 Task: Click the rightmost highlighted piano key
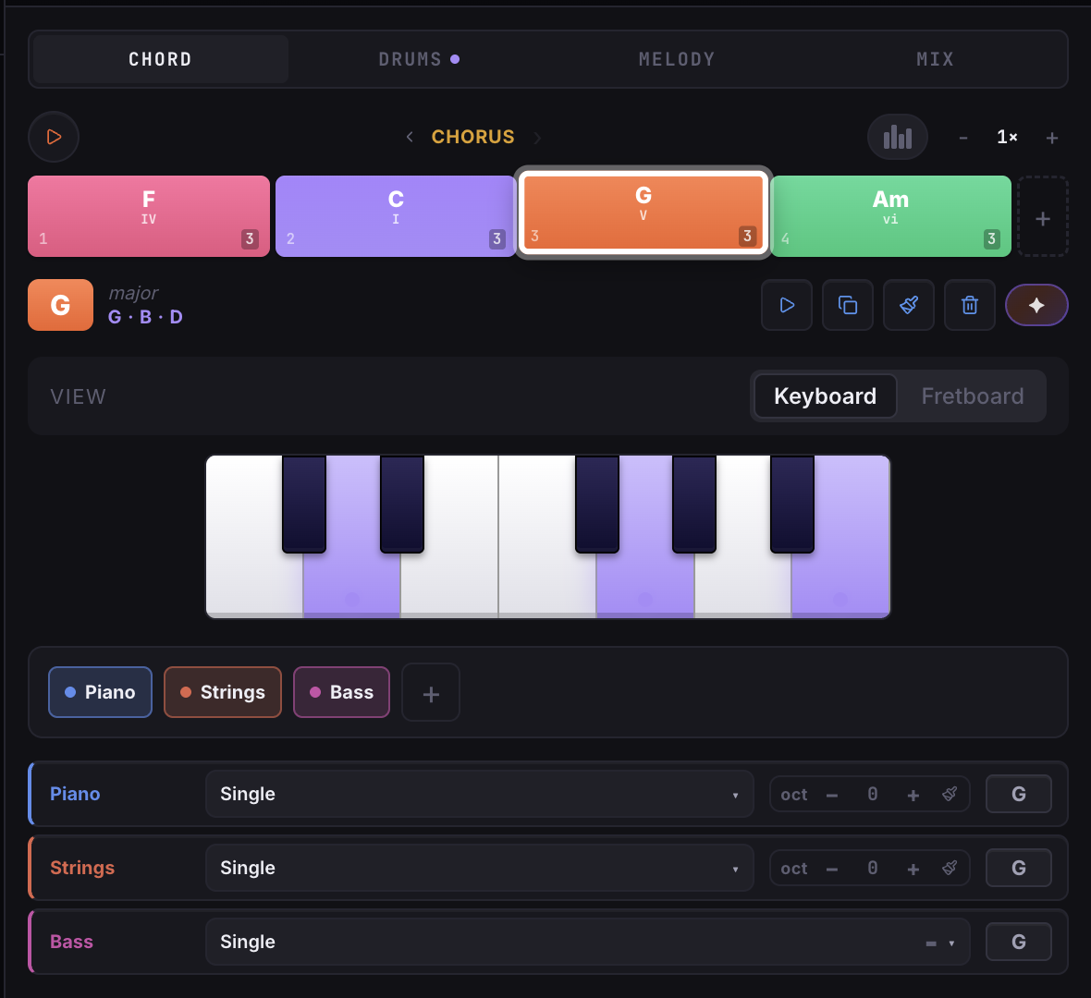pyautogui.click(x=841, y=584)
